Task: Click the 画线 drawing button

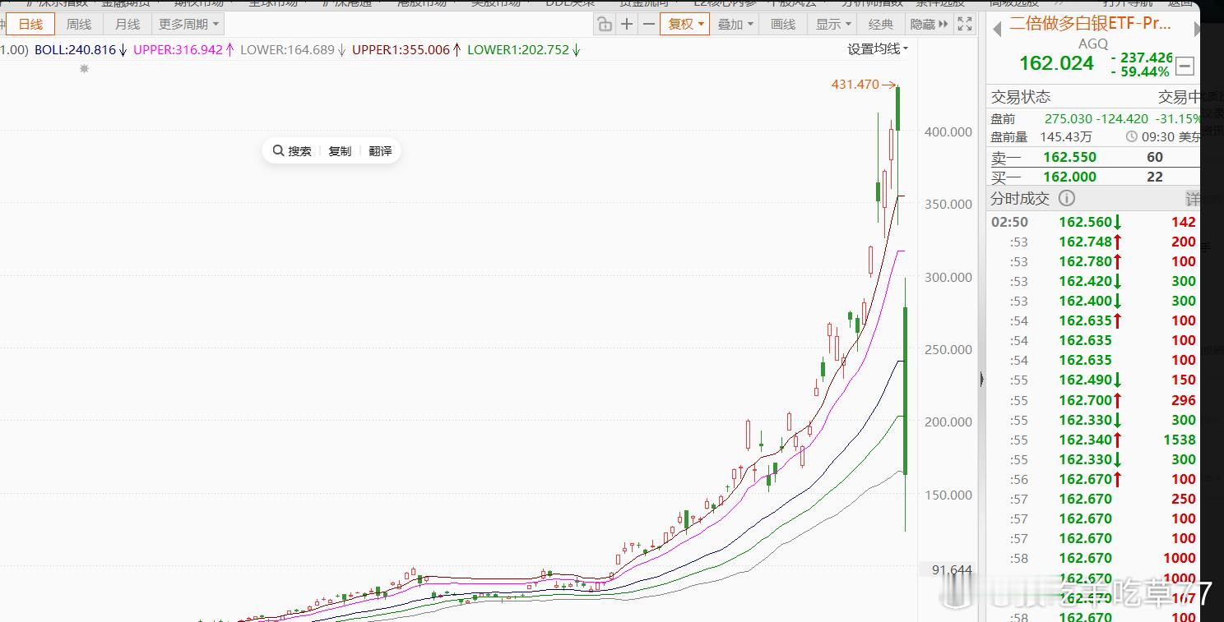Action: (x=783, y=24)
